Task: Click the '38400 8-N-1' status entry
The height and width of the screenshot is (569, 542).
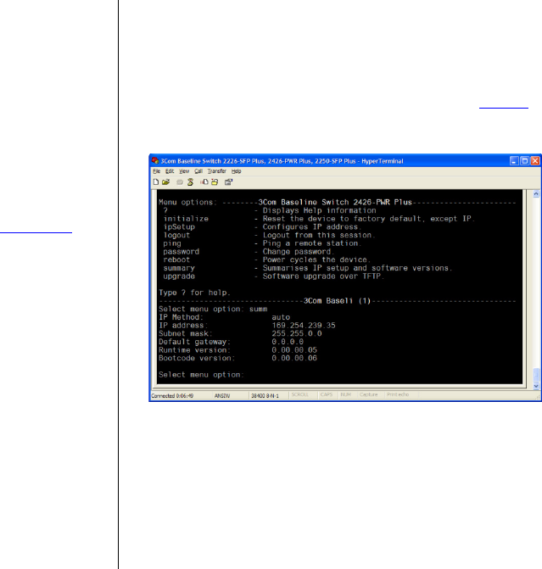Action: tap(265, 395)
